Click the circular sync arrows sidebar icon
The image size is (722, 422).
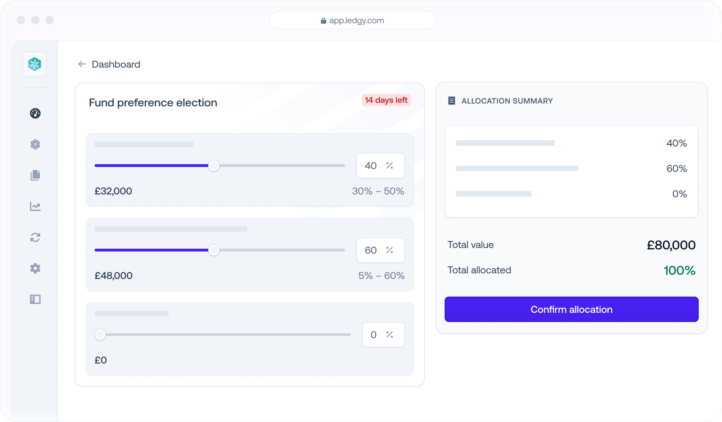tap(35, 237)
